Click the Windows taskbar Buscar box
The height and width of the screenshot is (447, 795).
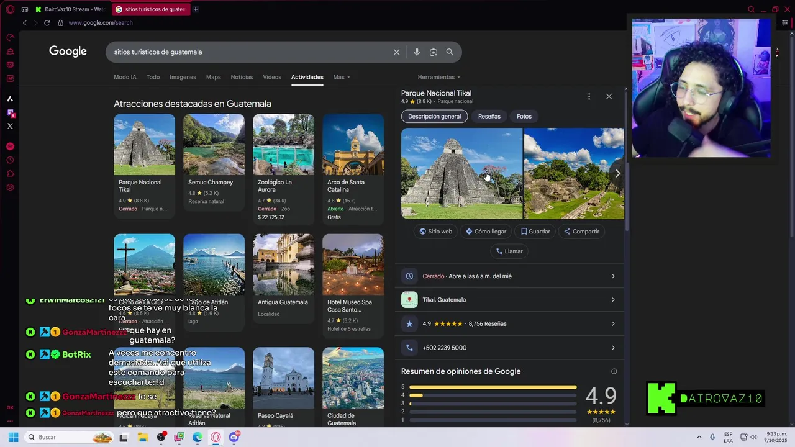click(70, 437)
